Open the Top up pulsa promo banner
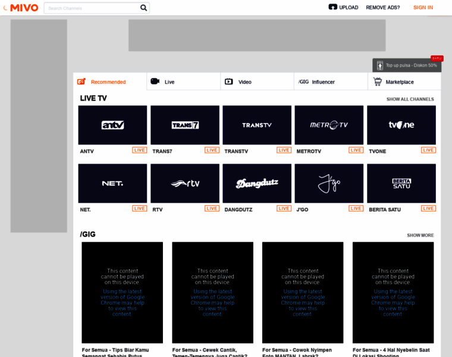 point(407,65)
